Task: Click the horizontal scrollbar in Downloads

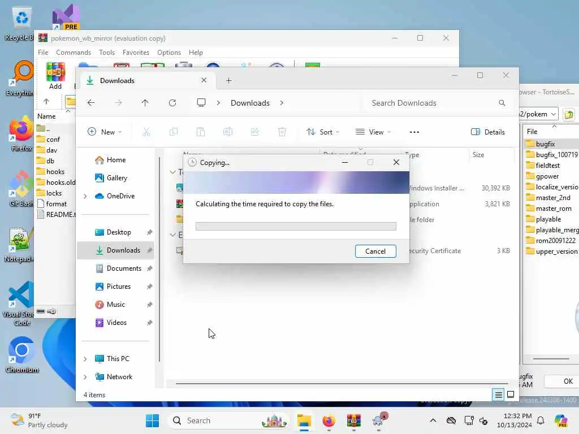Action: [x=342, y=384]
